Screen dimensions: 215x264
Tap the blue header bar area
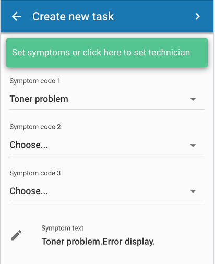point(107,16)
